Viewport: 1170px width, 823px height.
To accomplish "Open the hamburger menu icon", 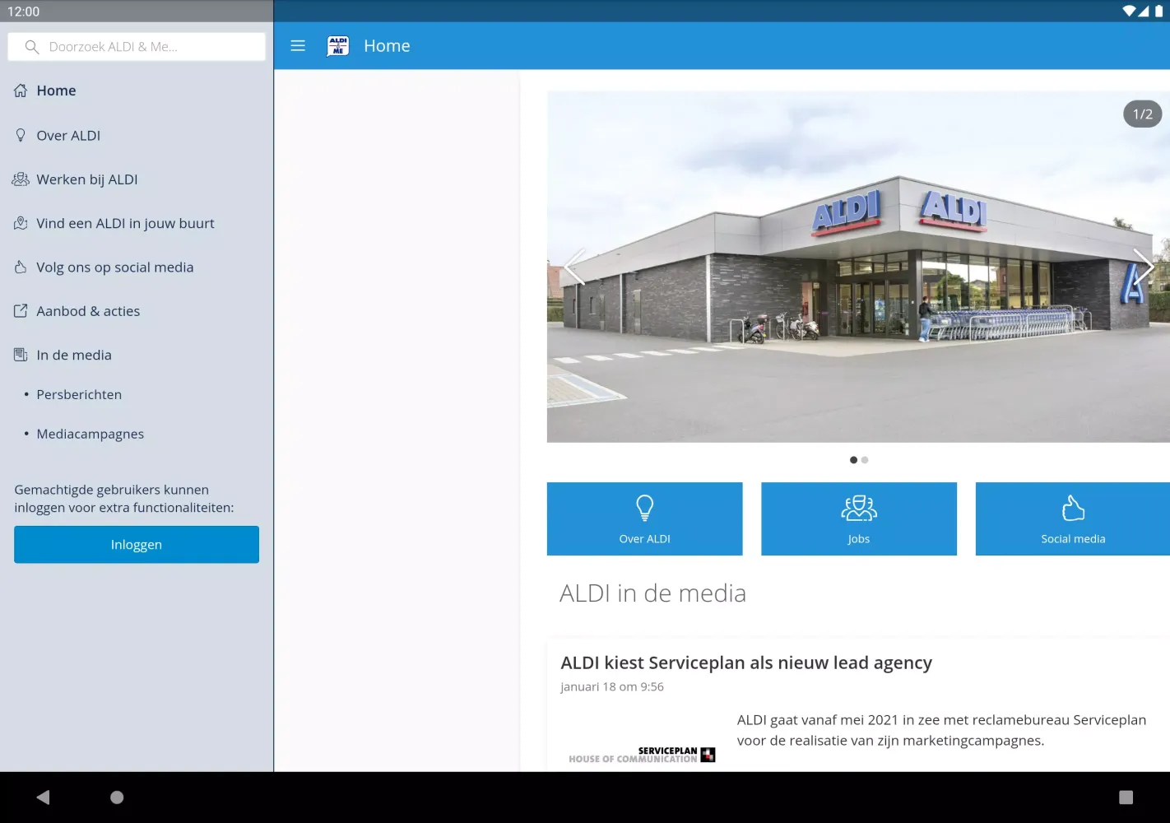I will pos(298,46).
